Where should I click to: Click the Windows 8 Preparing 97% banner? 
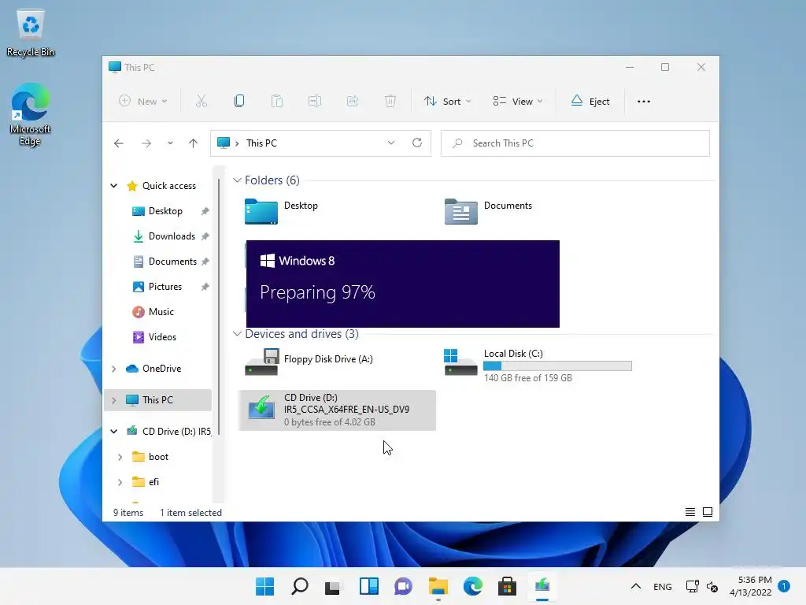(402, 284)
